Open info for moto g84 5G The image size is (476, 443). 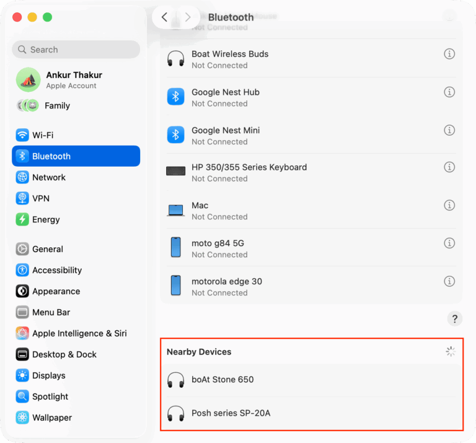[x=449, y=243]
